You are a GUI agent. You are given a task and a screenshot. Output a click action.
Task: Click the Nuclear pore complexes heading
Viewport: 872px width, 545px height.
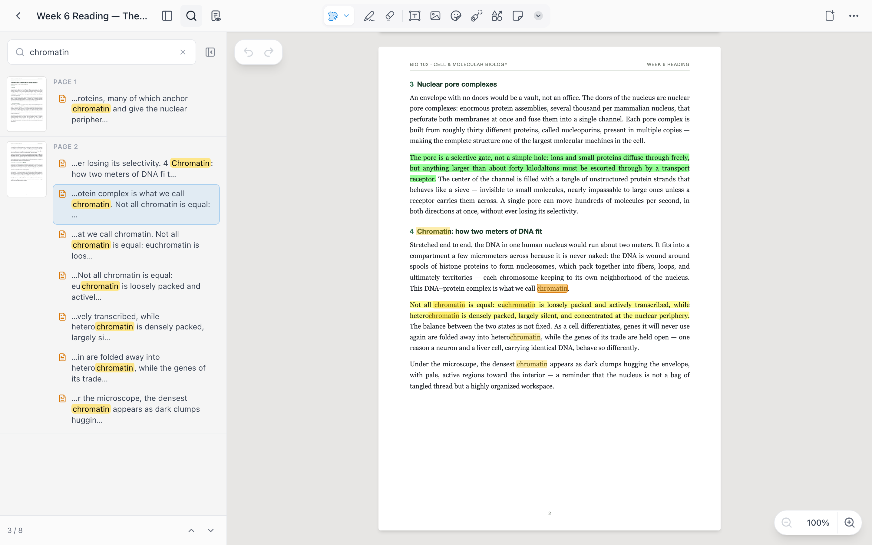click(x=453, y=84)
